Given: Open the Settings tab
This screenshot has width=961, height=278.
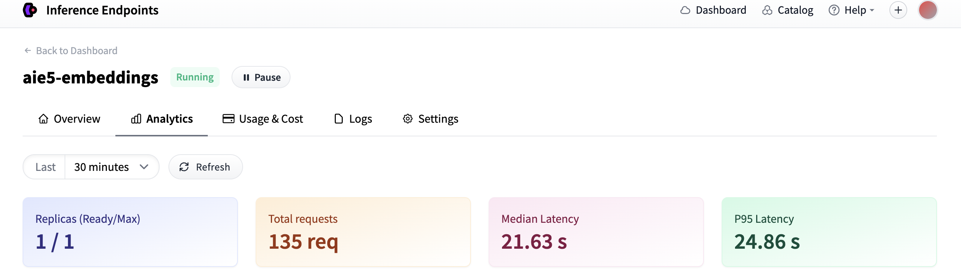Looking at the screenshot, I should point(430,119).
